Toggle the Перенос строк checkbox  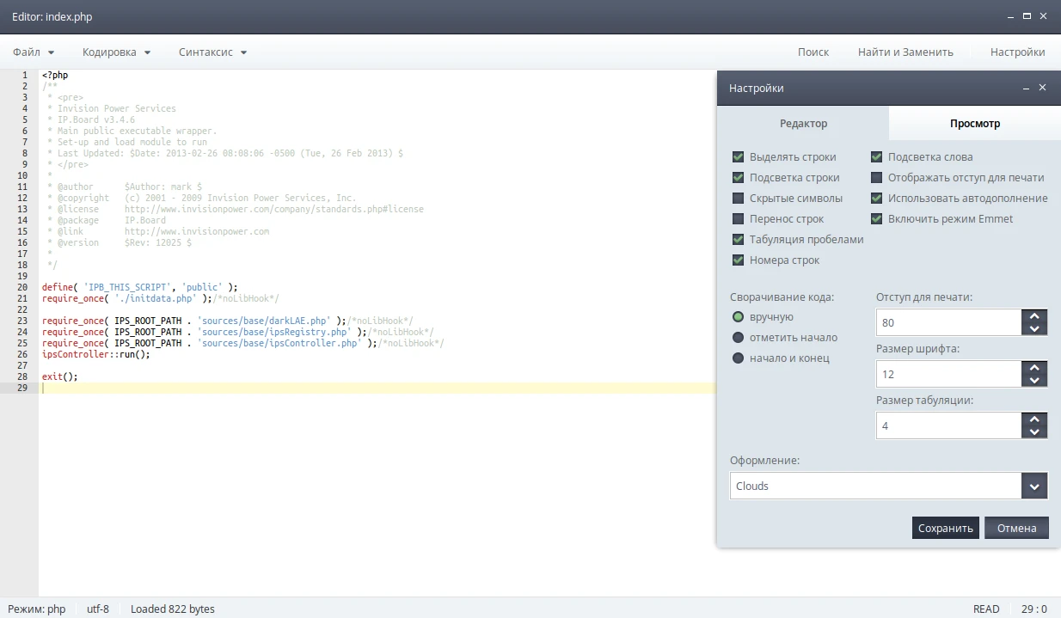(x=738, y=219)
